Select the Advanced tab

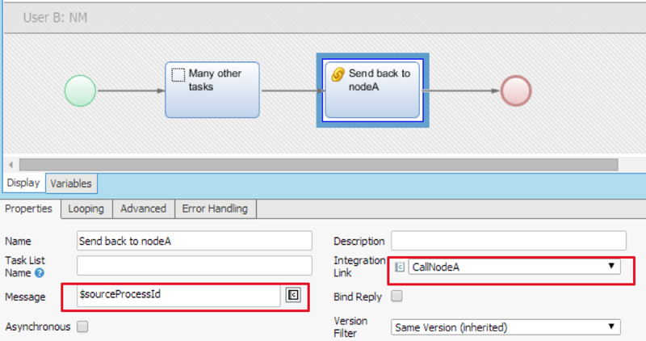tap(143, 208)
